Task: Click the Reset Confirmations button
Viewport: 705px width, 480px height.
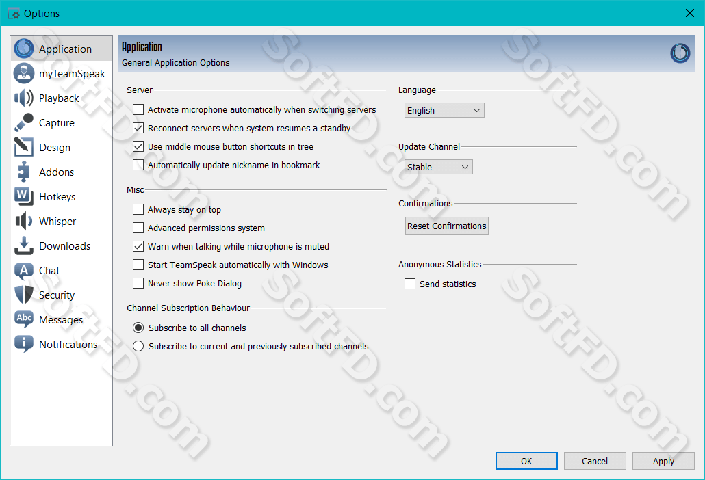Action: pyautogui.click(x=446, y=226)
